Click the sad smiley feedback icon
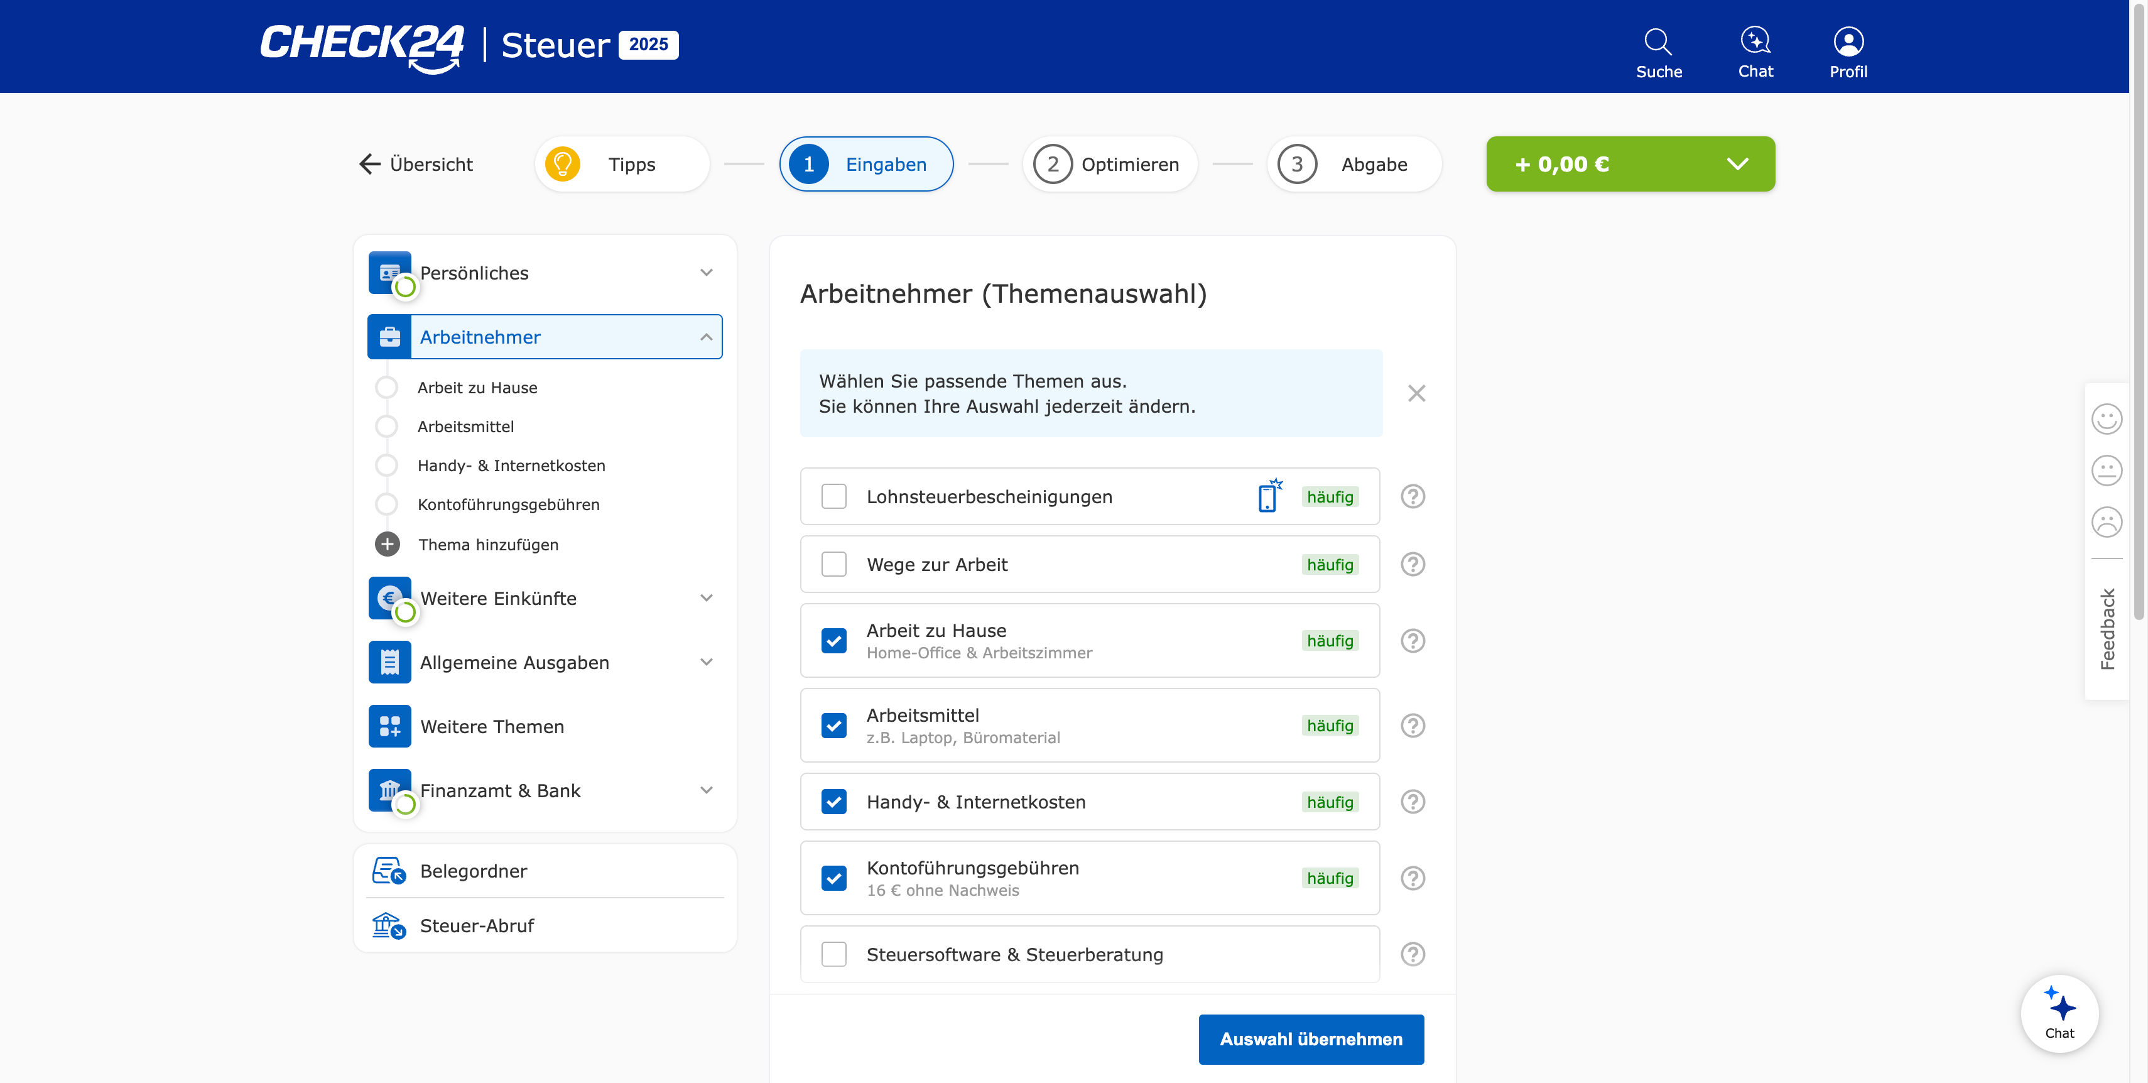 pyautogui.click(x=2107, y=523)
